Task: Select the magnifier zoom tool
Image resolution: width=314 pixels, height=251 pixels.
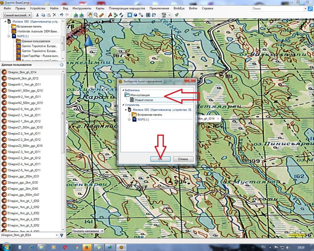Action: (x=96, y=15)
